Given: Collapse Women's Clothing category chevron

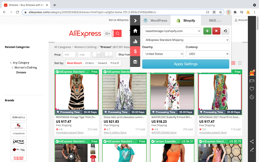Looking at the screenshot, I should (13, 68).
